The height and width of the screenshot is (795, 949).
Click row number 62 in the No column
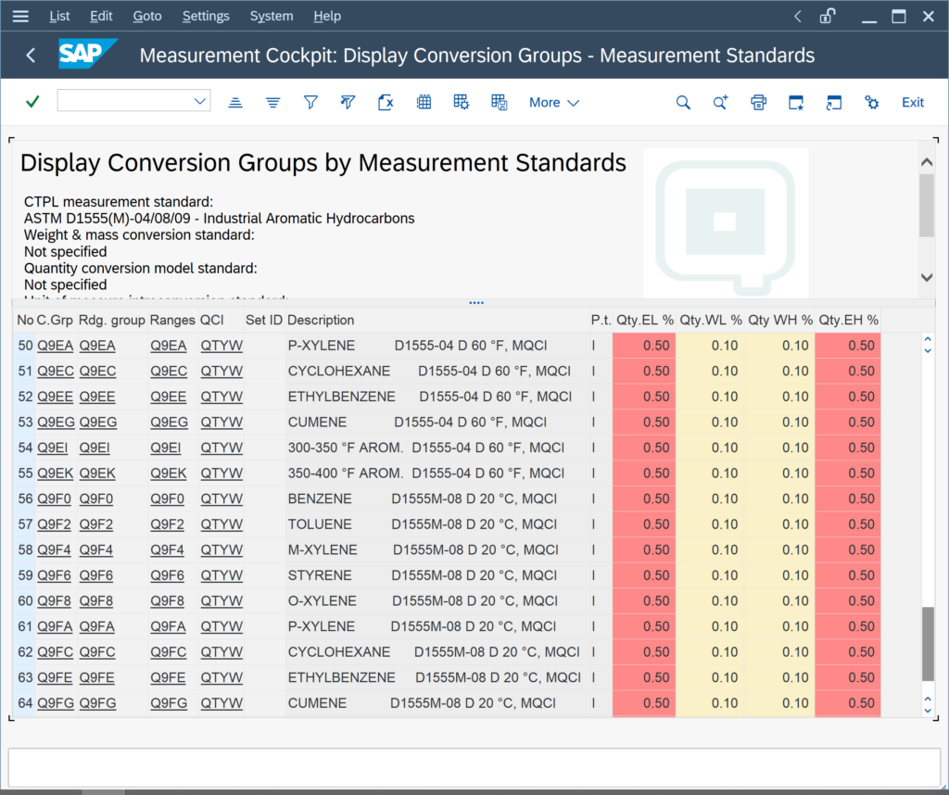click(x=25, y=652)
